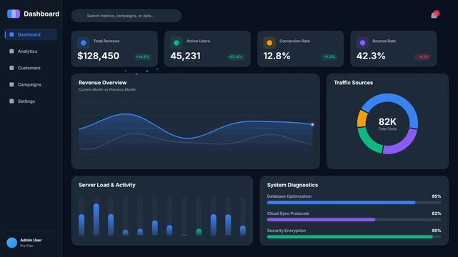The image size is (458, 257).
Task: Click the Customers sidebar icon
Action: pyautogui.click(x=11, y=68)
